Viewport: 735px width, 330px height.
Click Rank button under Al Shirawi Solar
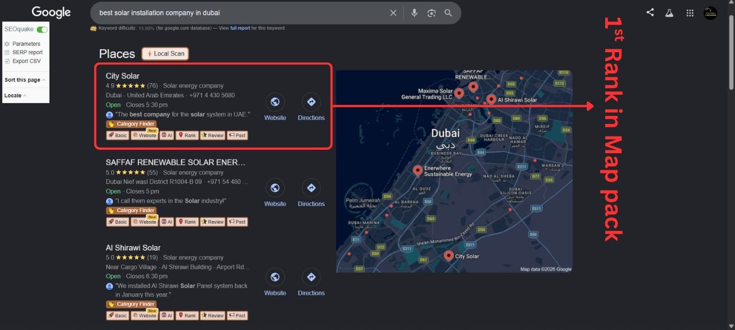187,315
